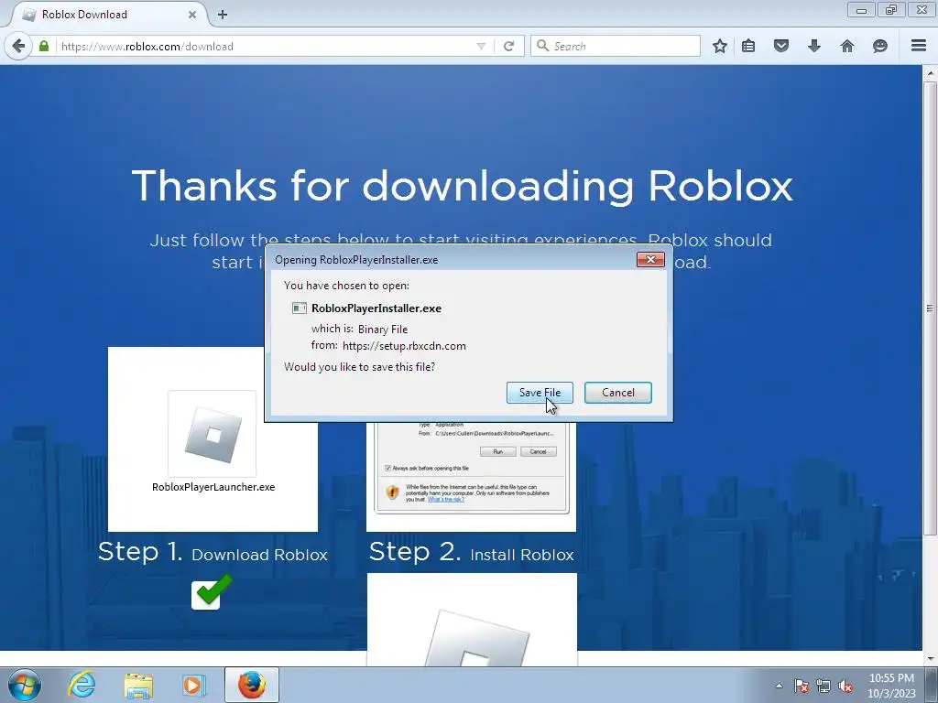Select the Roblox Download tab

(x=108, y=15)
